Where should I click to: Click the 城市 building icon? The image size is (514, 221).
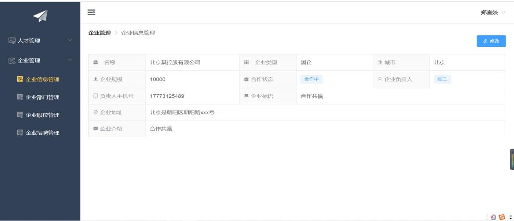coord(380,62)
